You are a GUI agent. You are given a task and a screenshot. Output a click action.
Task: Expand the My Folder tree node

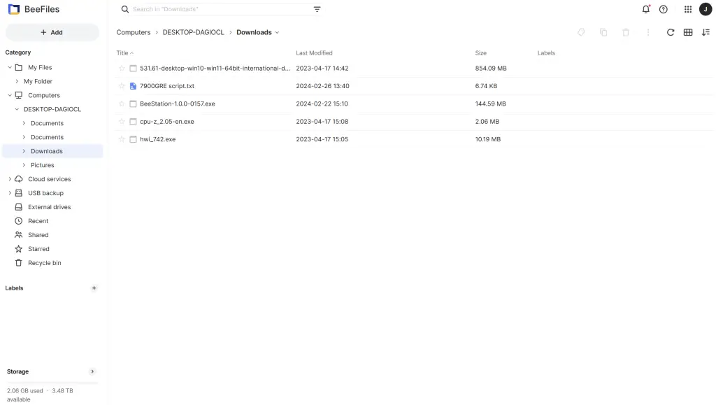[17, 81]
